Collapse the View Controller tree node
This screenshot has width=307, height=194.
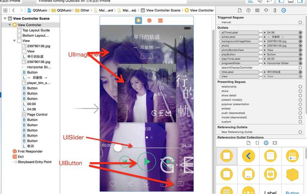click(x=10, y=25)
